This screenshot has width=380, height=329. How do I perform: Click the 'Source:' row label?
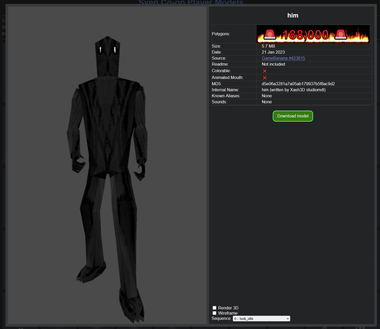coord(219,58)
